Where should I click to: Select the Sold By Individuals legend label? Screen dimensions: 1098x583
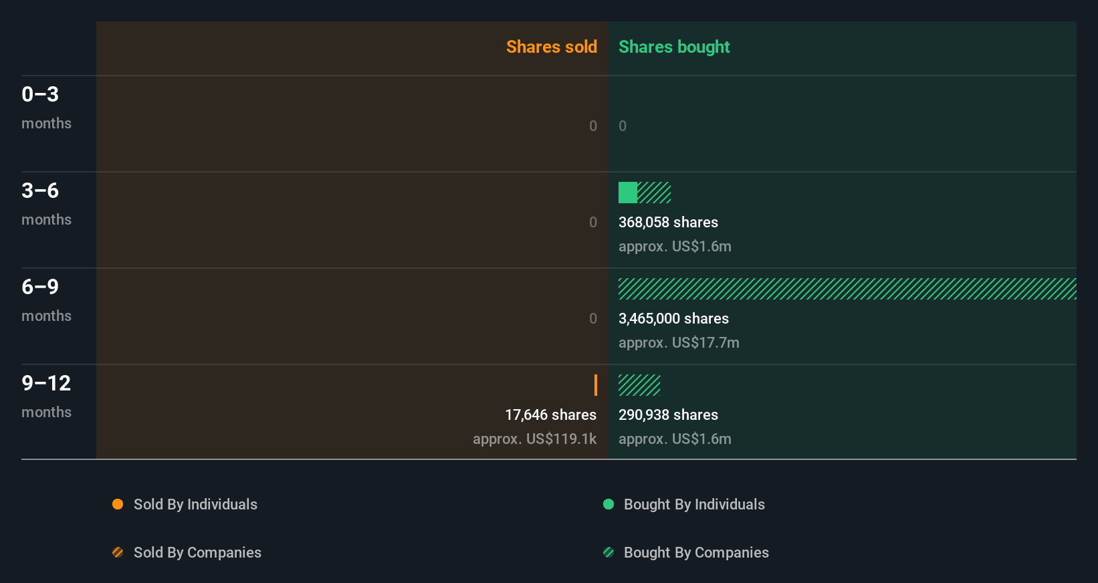195,505
